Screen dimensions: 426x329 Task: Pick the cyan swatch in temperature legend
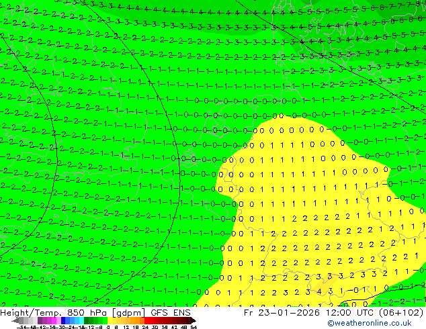[x=82, y=321]
